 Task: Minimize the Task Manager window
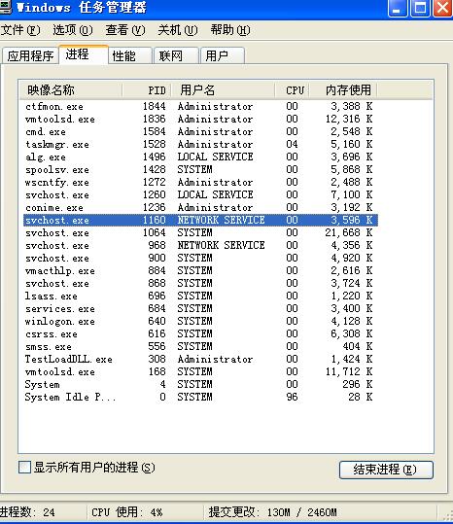point(397,8)
